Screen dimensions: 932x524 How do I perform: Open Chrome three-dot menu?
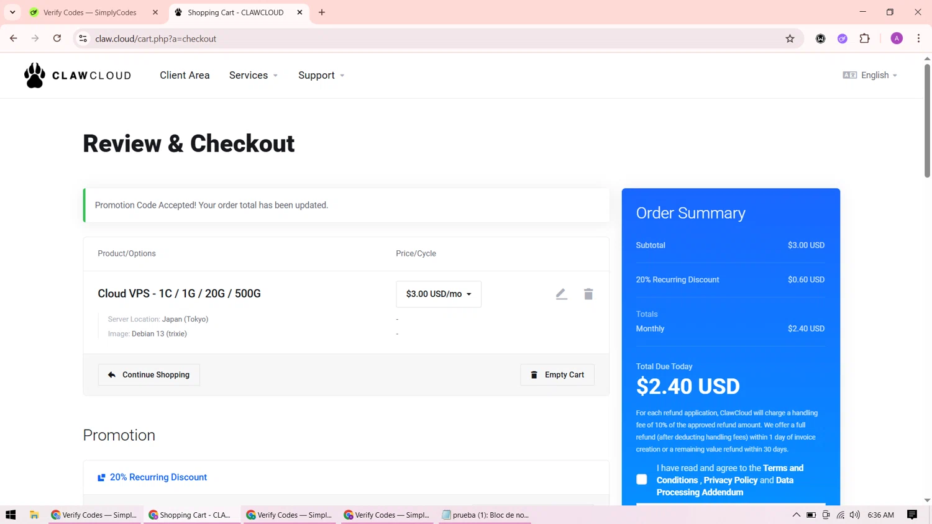(x=918, y=38)
